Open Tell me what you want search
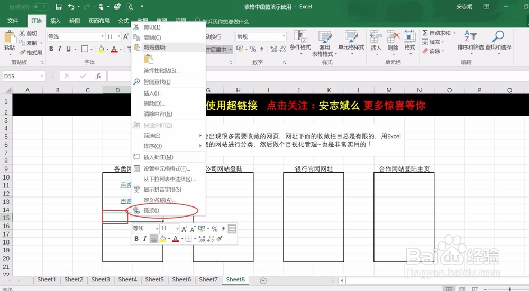 coord(223,21)
